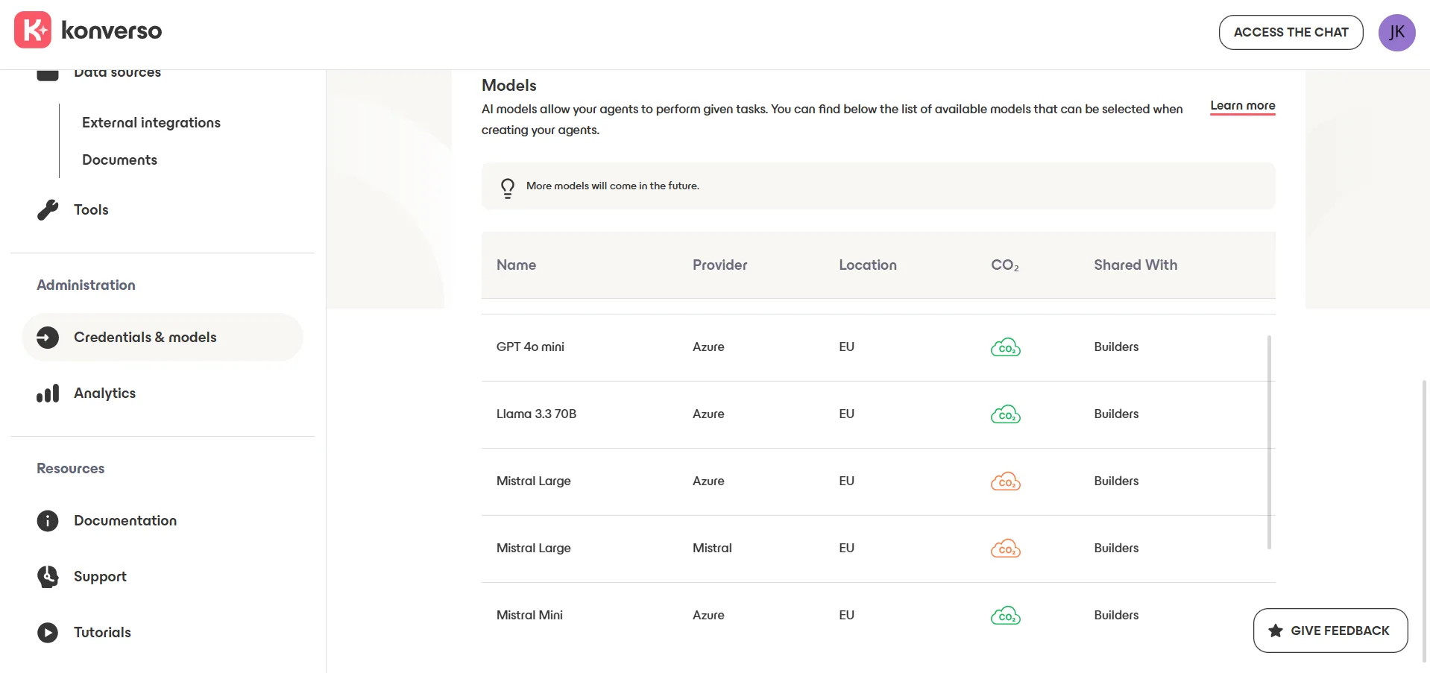Follow the Learn more link

click(x=1242, y=106)
